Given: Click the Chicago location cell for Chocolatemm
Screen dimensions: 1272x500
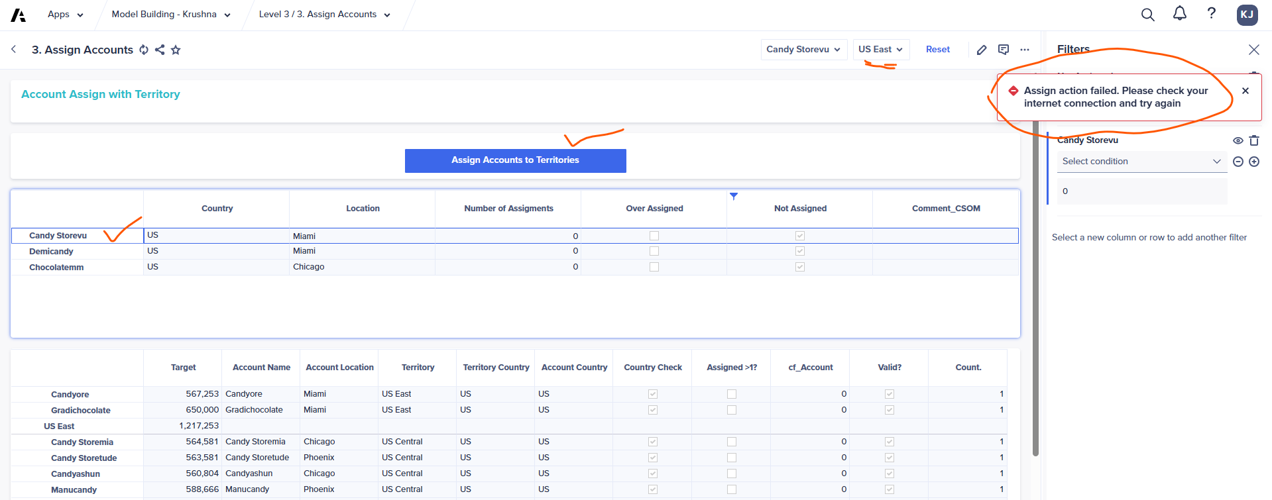Looking at the screenshot, I should pyautogui.click(x=363, y=267).
